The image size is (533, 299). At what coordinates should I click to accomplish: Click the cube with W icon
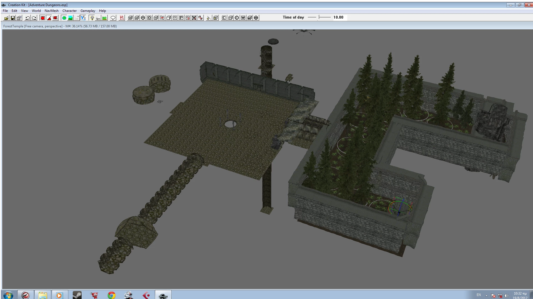[250, 18]
